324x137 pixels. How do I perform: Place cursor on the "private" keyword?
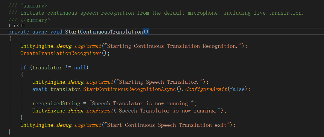pyautogui.click(x=19, y=32)
